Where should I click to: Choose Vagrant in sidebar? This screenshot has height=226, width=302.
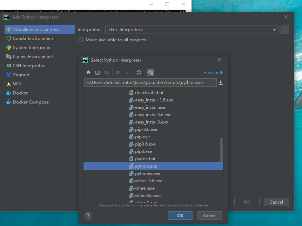click(40, 75)
